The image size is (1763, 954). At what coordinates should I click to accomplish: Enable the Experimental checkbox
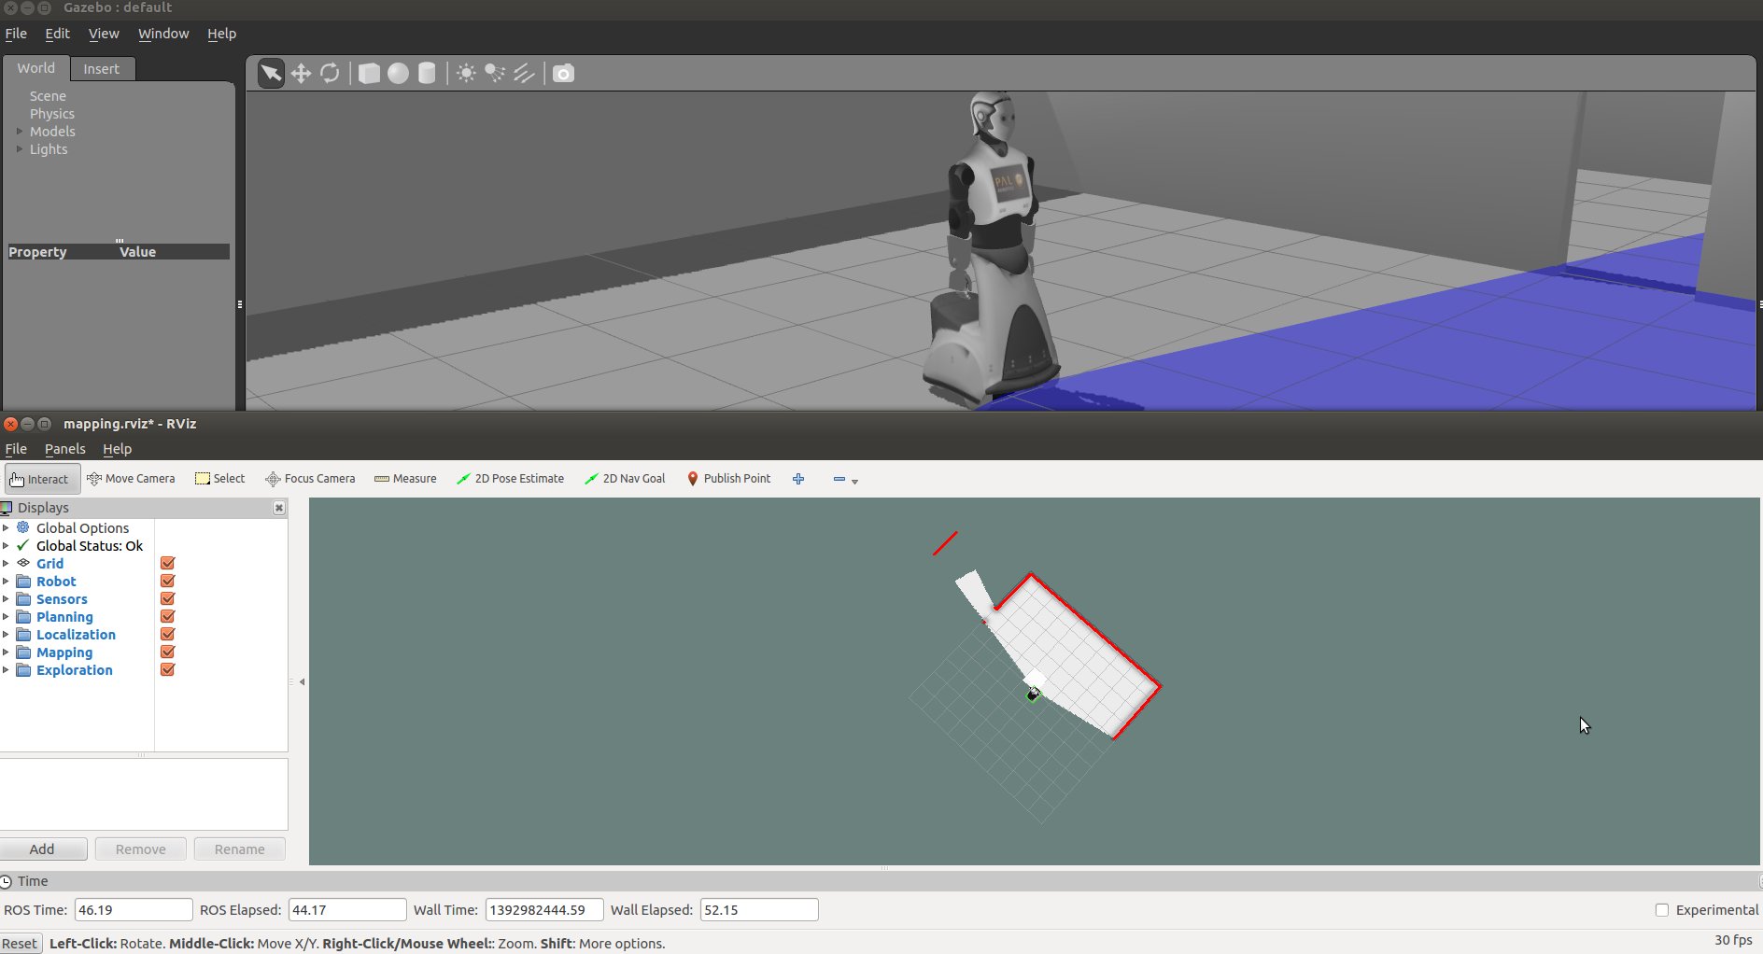[1662, 910]
